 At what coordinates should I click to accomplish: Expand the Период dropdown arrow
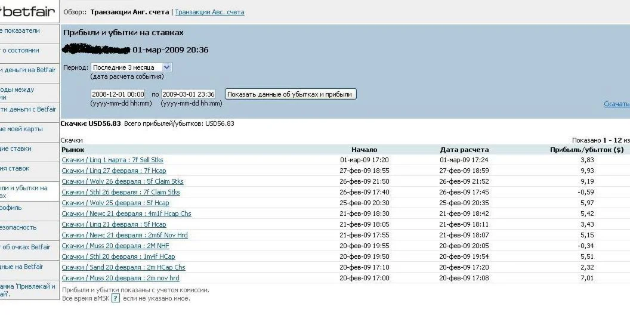point(166,67)
